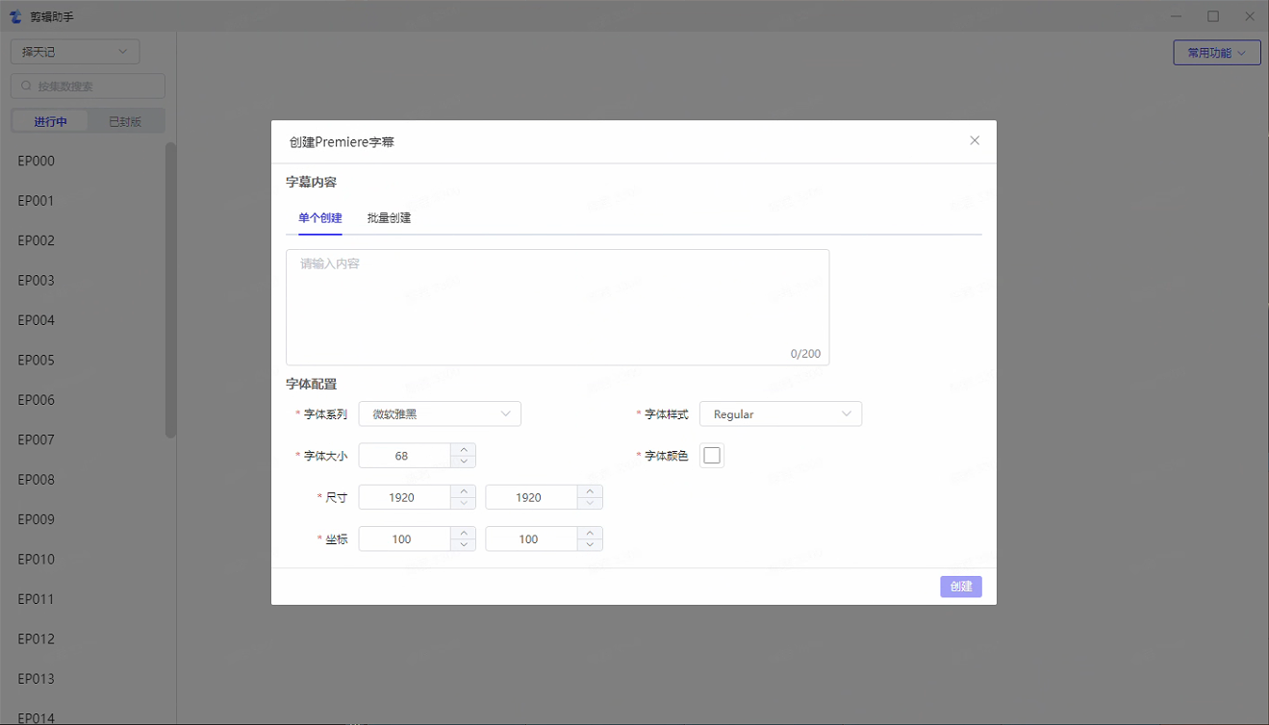
Task: Decrease second 尺寸 value with down arrow
Action: tap(590, 503)
